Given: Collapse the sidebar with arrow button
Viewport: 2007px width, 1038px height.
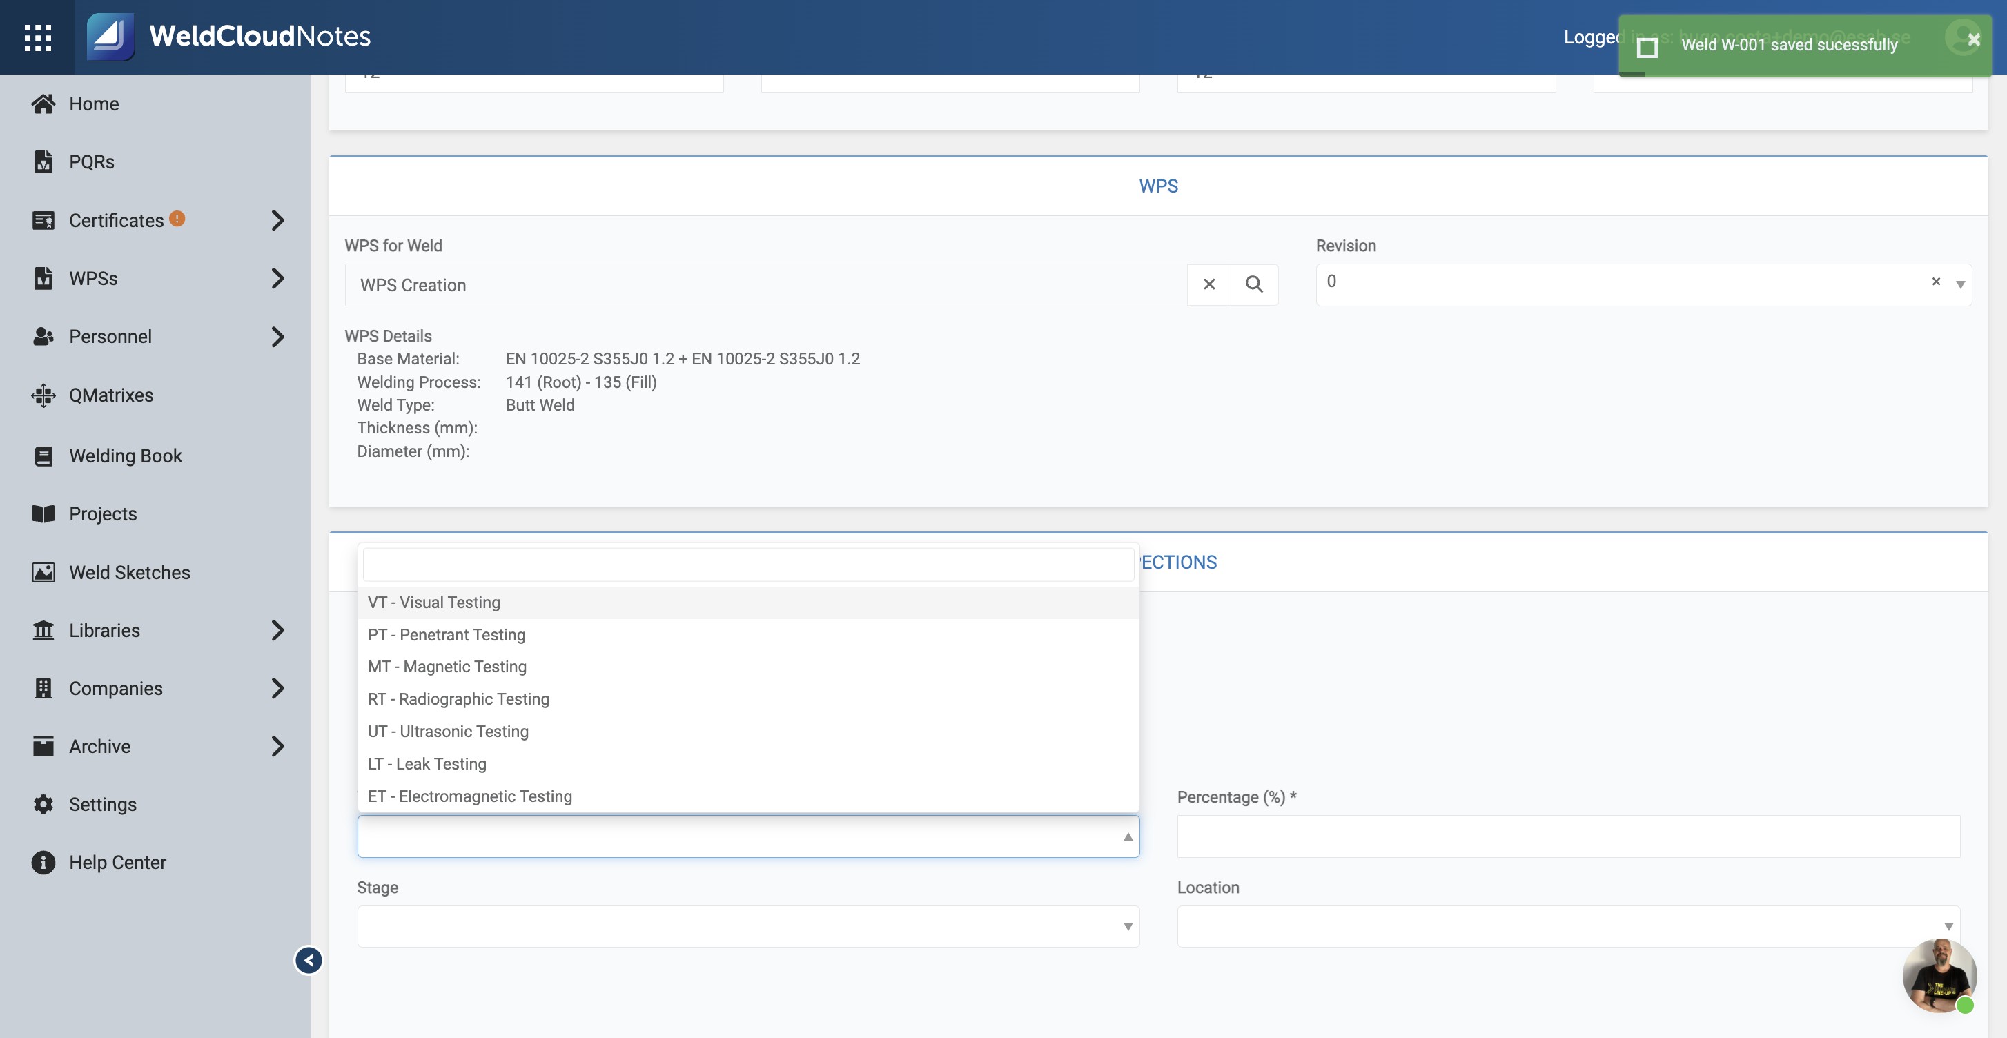Looking at the screenshot, I should tap(309, 960).
